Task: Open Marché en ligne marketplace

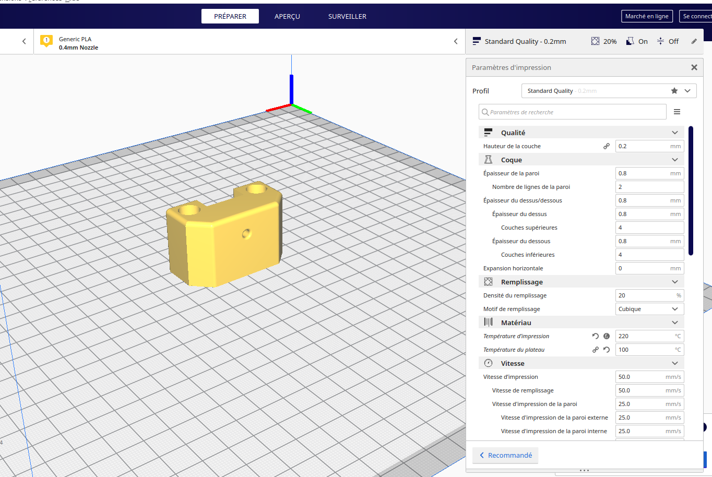Action: coord(647,16)
